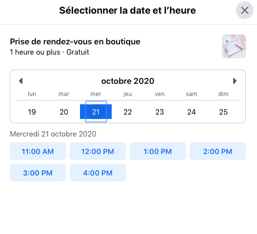Go to previous week with left arrow

point(21,81)
